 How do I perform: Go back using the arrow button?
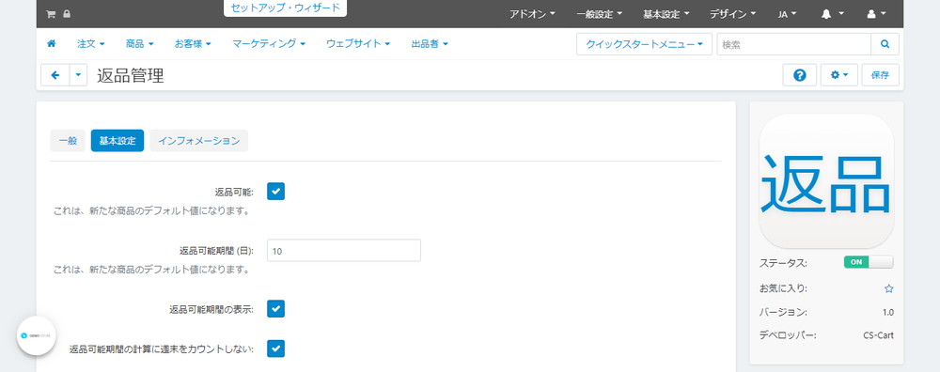pyautogui.click(x=55, y=75)
